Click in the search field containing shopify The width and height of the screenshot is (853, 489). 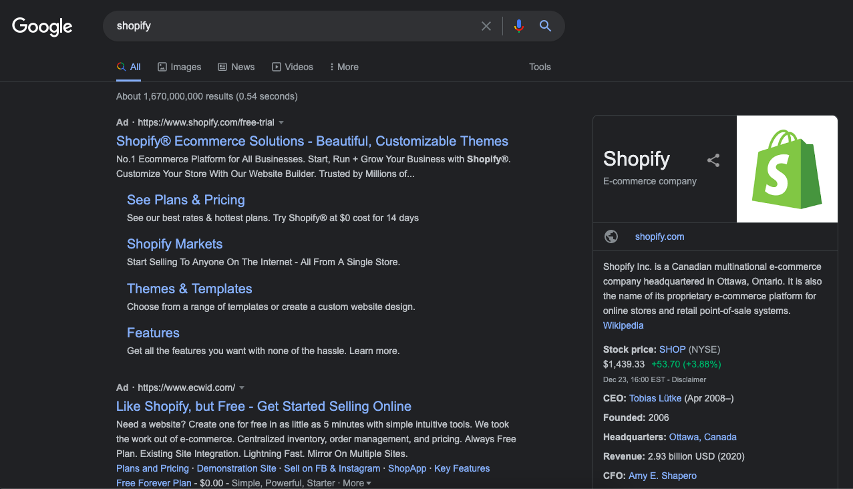click(x=294, y=26)
